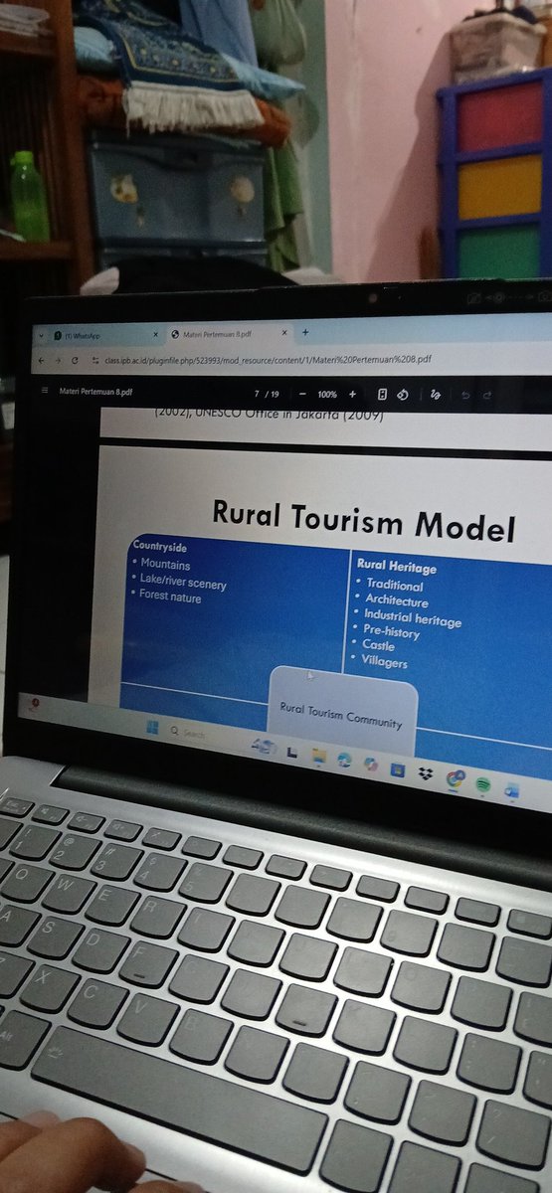Click the Lake/river scenery bullet
This screenshot has height=1193, width=552.
tap(182, 581)
